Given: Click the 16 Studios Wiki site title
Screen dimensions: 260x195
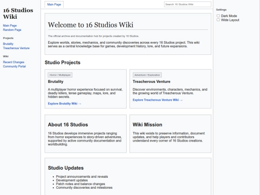Looking at the screenshot, I should (18, 13).
